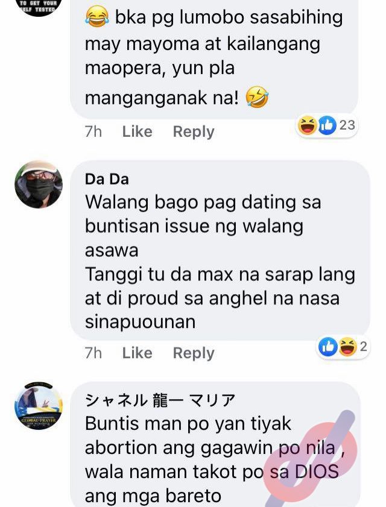View the 23 reactions count
This screenshot has width=386, height=507.
(347, 125)
